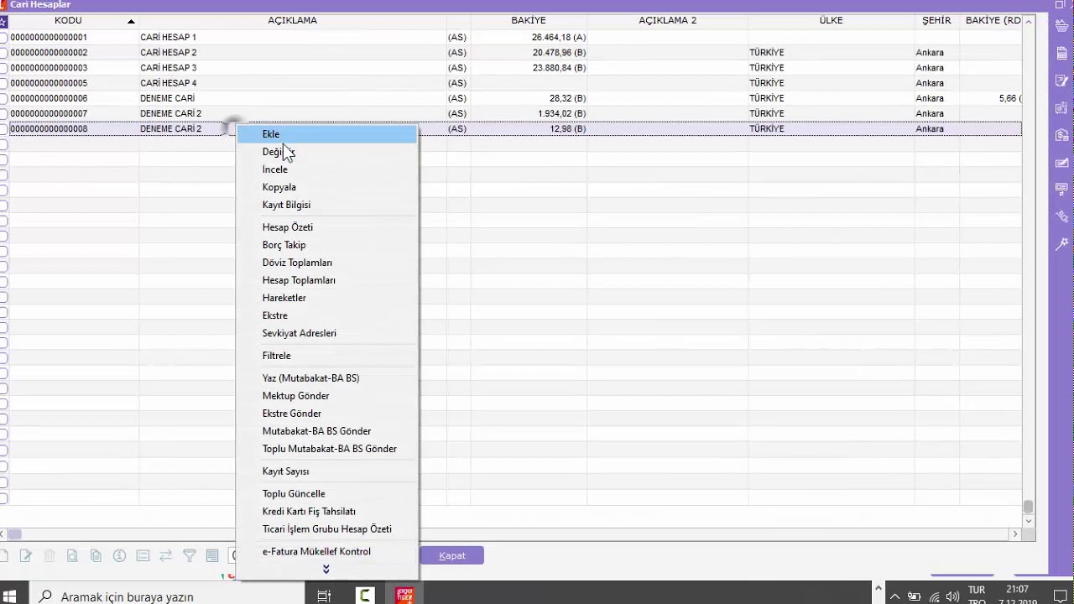
Task: Click KODU column sort arrow
Action: coord(131,21)
